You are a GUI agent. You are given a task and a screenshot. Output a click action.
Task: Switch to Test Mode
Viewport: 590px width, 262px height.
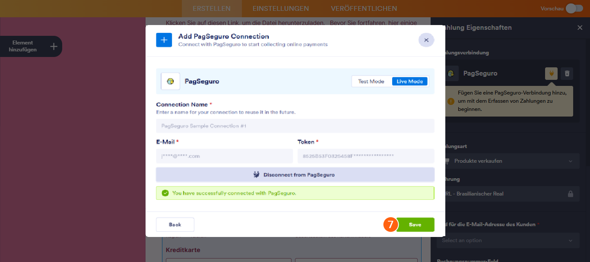[371, 81]
